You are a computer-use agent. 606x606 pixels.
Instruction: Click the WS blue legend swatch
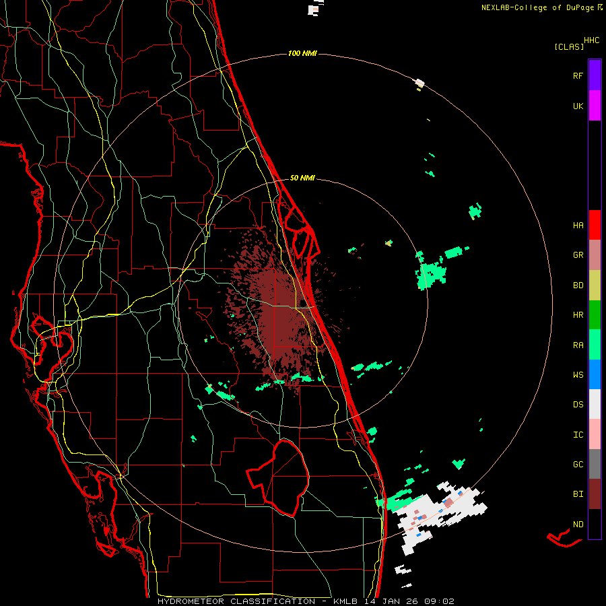tap(595, 374)
